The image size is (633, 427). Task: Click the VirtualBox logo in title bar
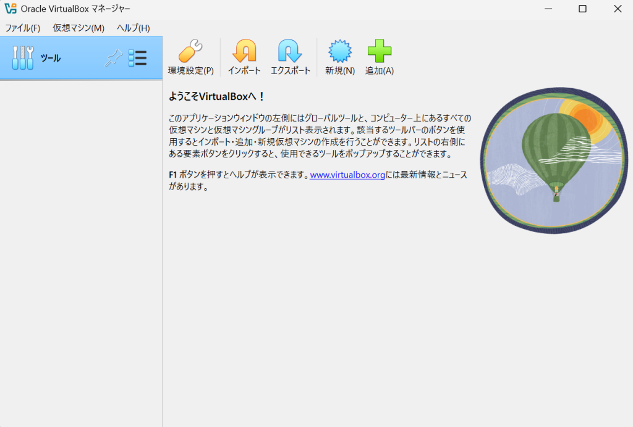pyautogui.click(x=11, y=9)
